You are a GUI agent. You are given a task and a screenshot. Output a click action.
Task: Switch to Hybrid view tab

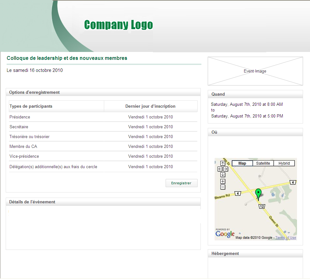click(x=284, y=163)
